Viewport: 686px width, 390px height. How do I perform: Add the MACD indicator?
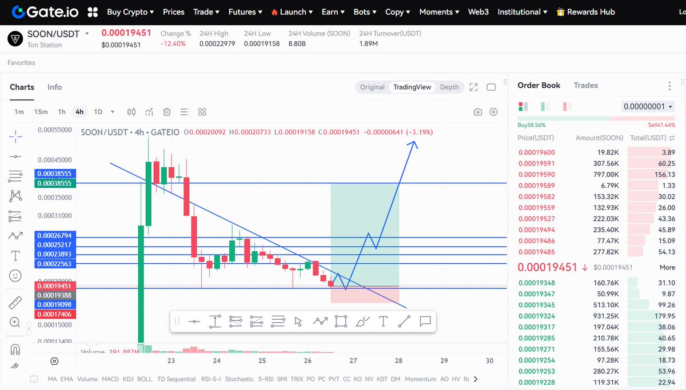tap(110, 379)
